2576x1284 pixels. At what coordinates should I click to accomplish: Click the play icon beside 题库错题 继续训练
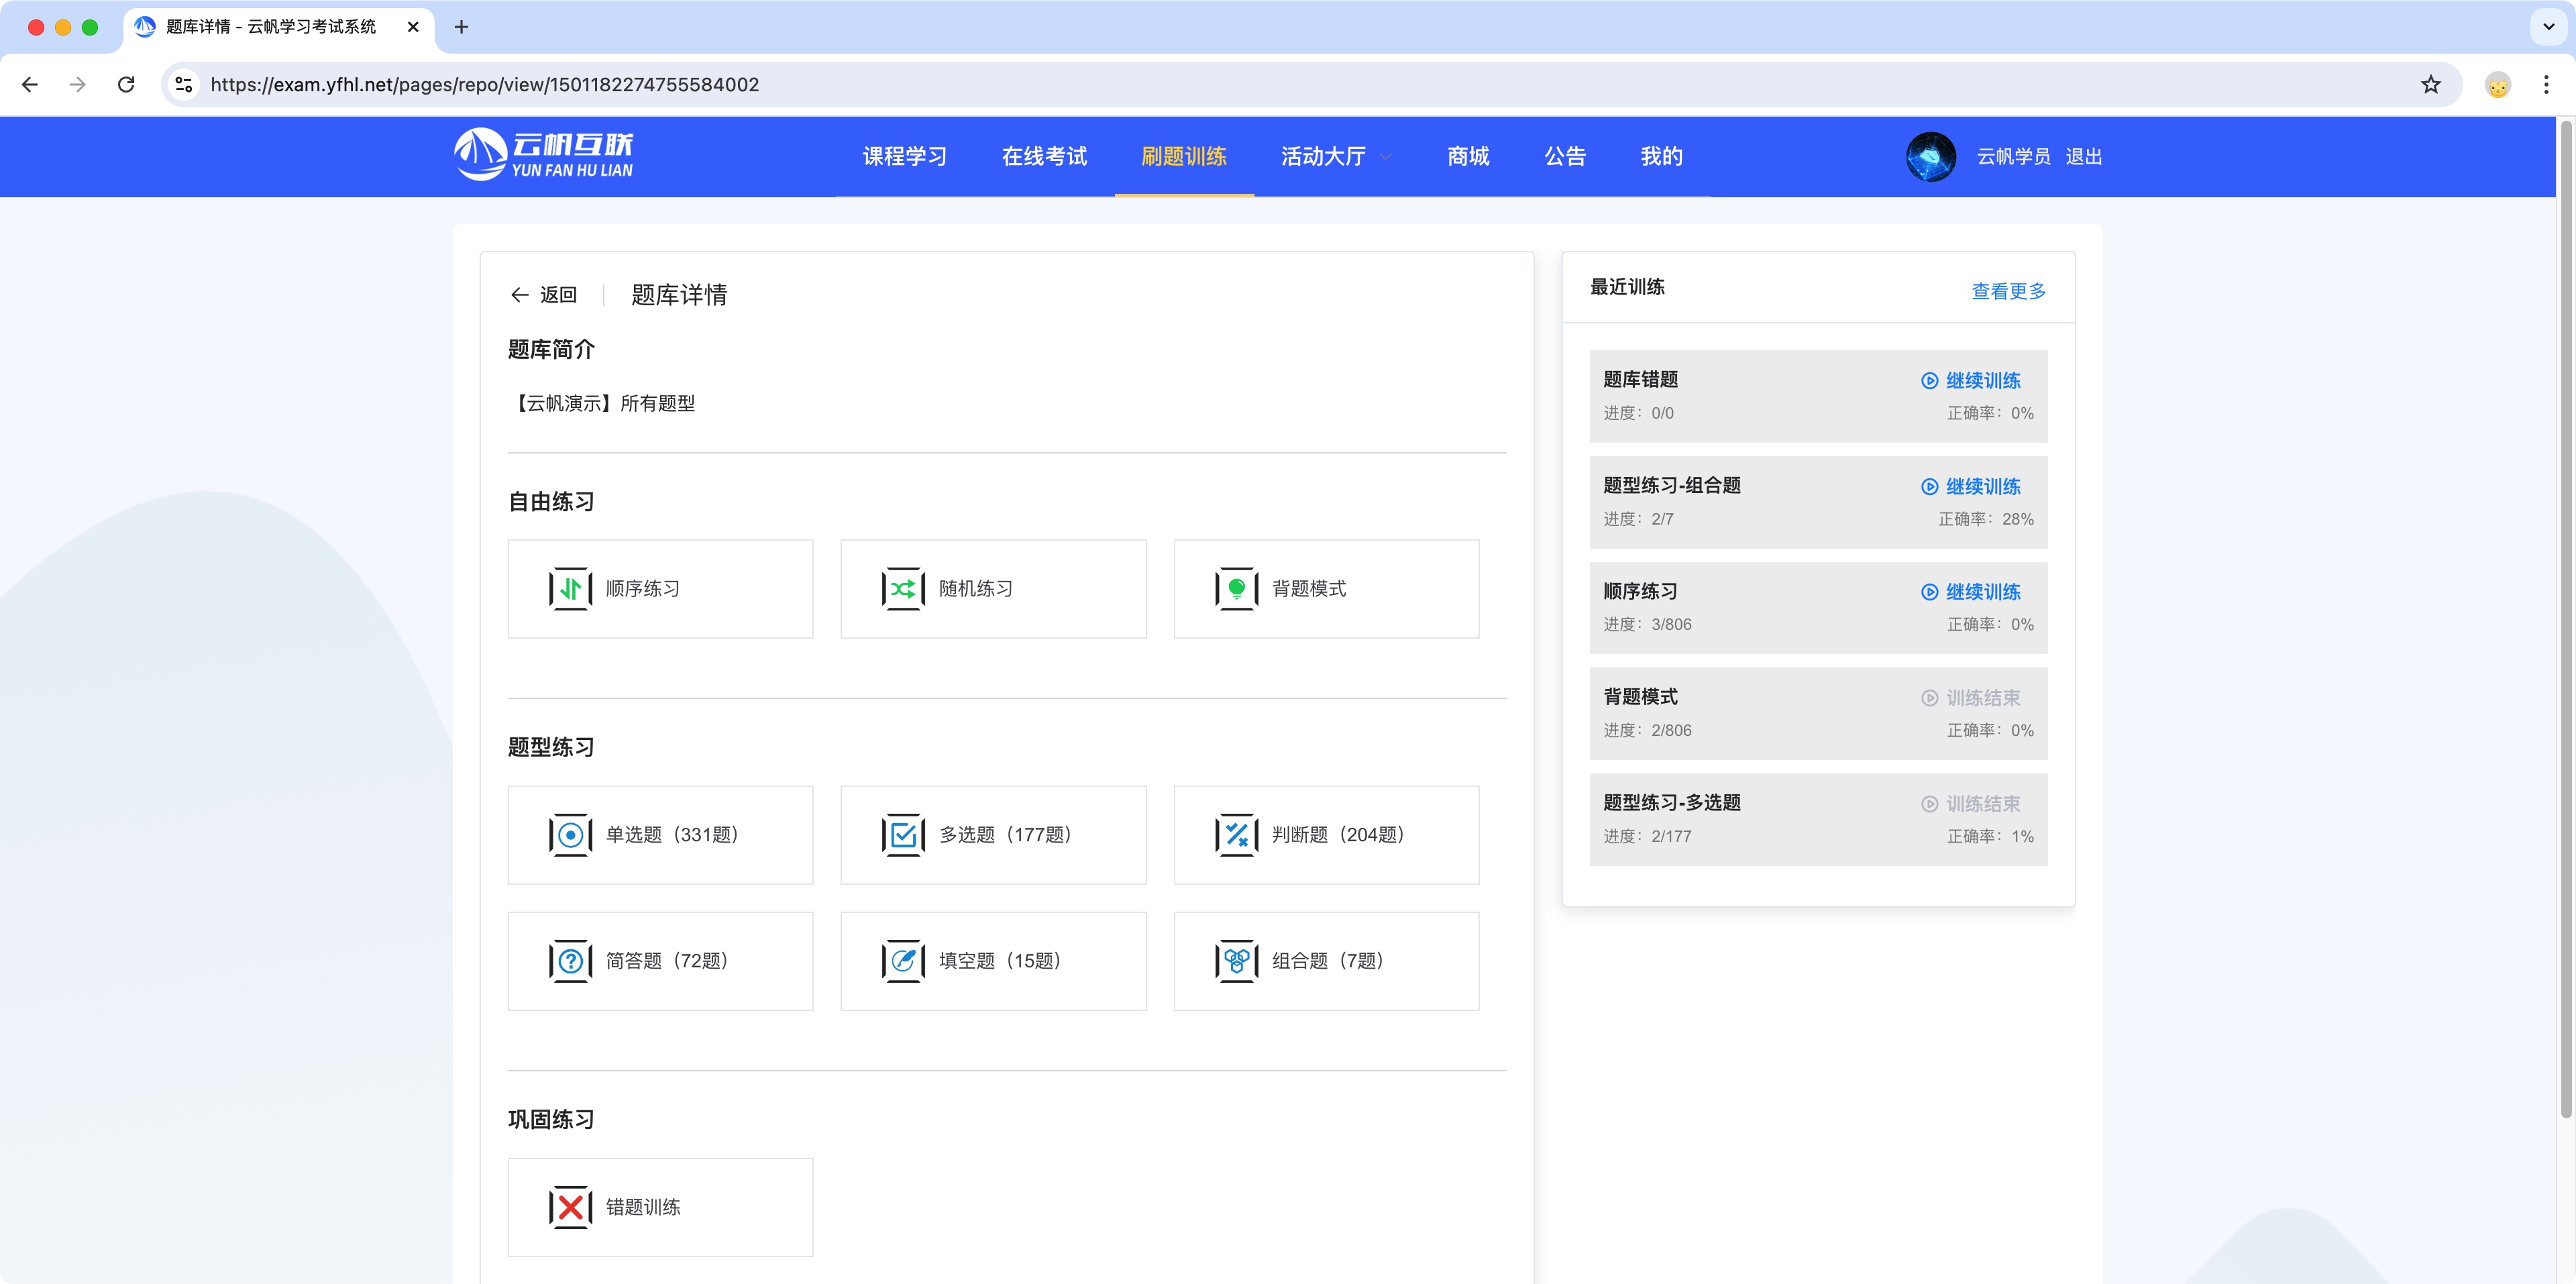(1929, 381)
